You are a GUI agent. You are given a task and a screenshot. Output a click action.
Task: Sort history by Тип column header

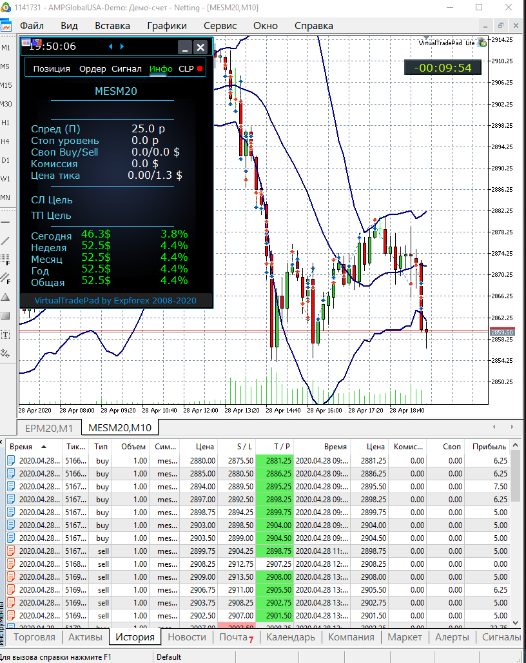pos(101,447)
